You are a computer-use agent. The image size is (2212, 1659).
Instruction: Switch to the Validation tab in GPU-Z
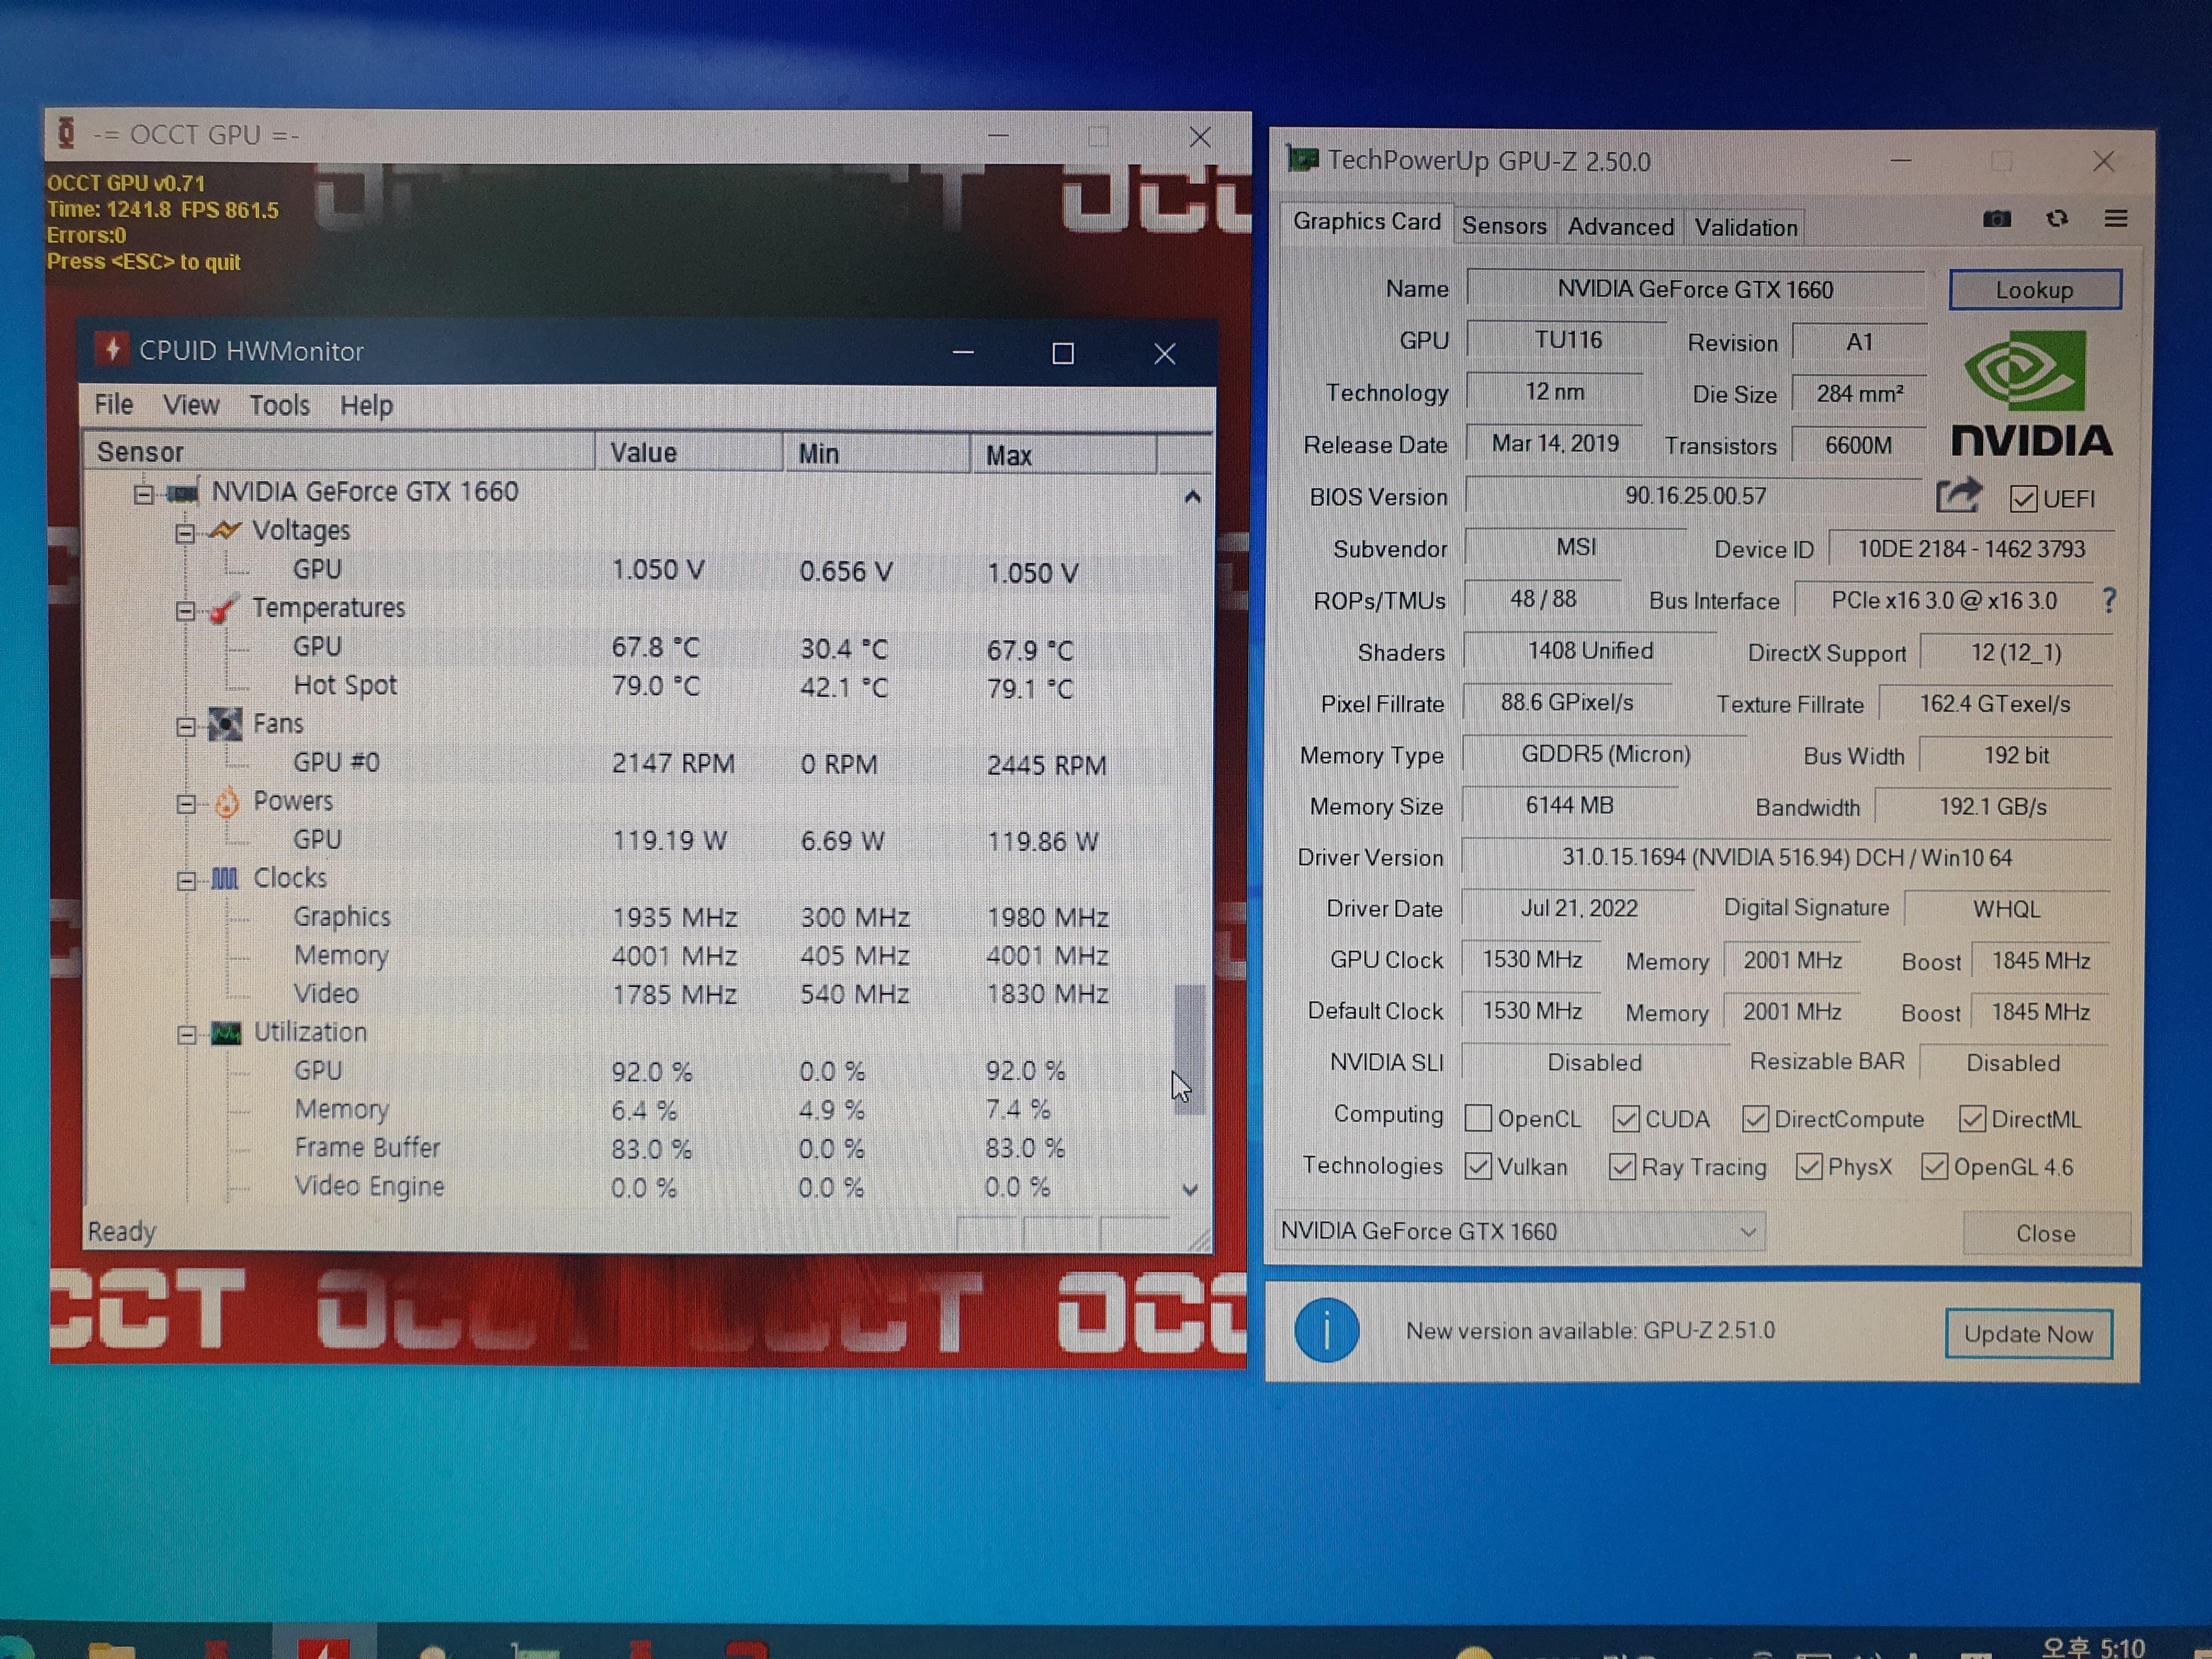(1746, 227)
